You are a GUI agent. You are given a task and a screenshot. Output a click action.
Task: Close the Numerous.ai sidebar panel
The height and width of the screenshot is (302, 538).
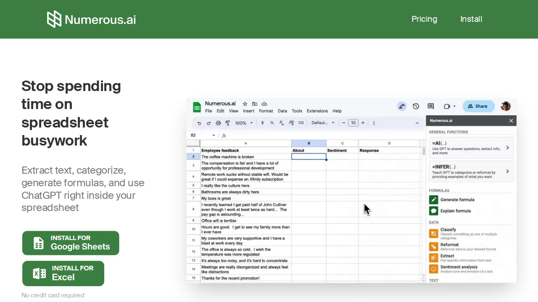511,121
